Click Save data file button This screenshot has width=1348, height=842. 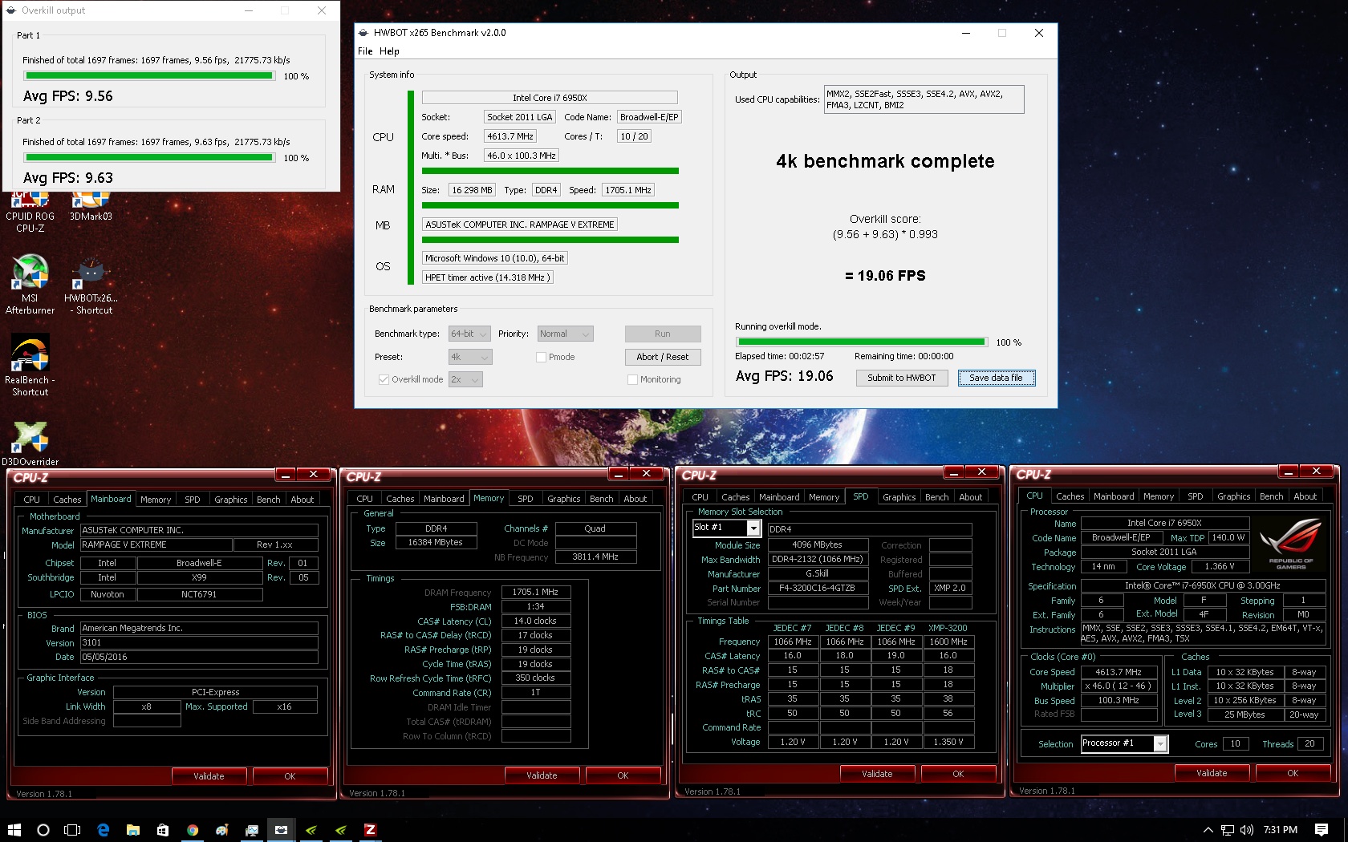997,378
